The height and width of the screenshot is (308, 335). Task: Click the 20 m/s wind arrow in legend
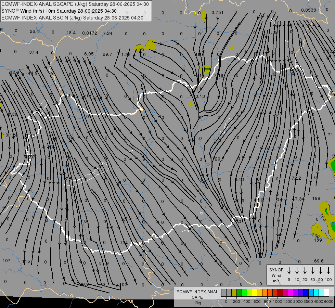[305, 271]
